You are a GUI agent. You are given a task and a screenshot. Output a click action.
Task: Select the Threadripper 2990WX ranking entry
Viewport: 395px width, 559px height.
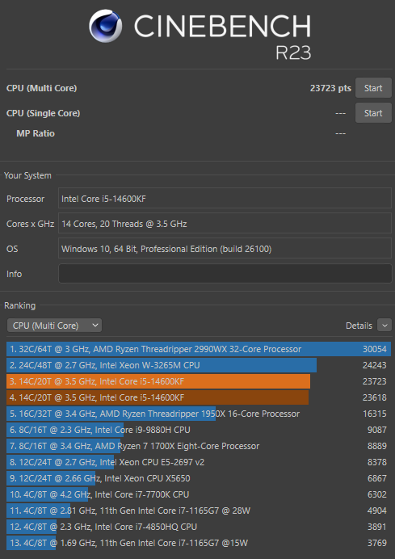pyautogui.click(x=199, y=349)
